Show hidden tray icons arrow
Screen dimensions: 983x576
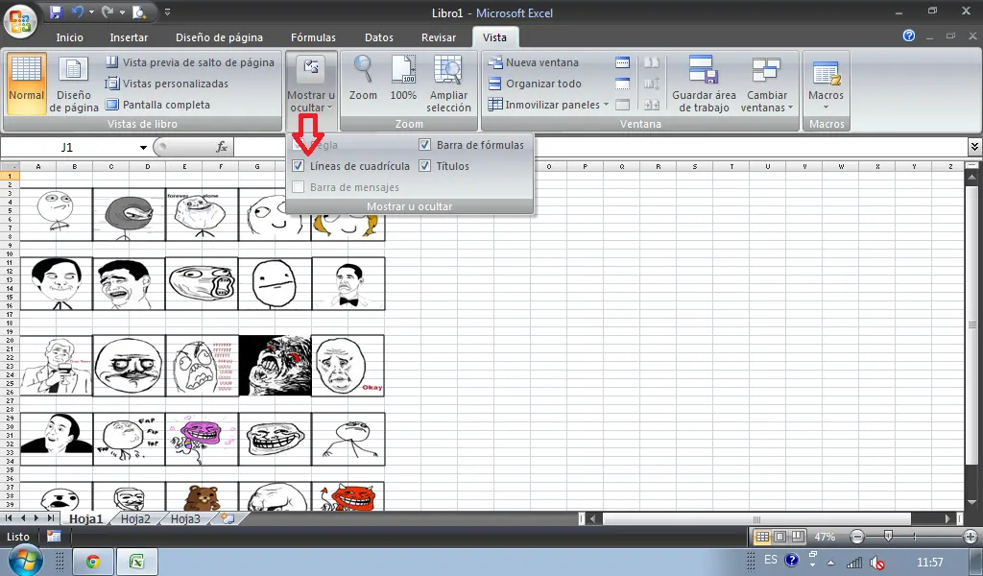pos(830,563)
